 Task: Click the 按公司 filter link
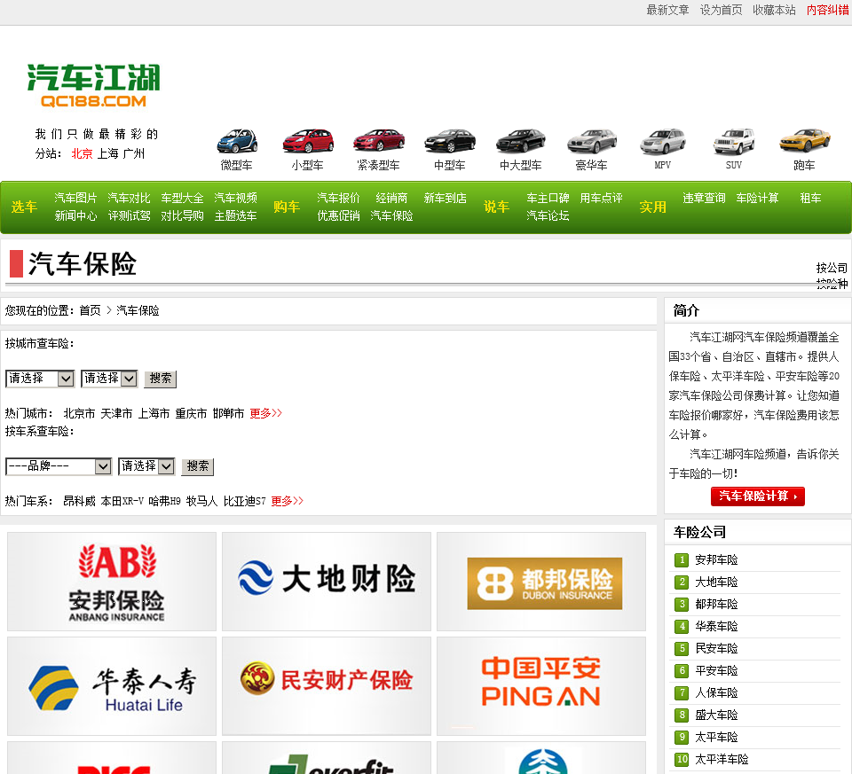click(832, 268)
